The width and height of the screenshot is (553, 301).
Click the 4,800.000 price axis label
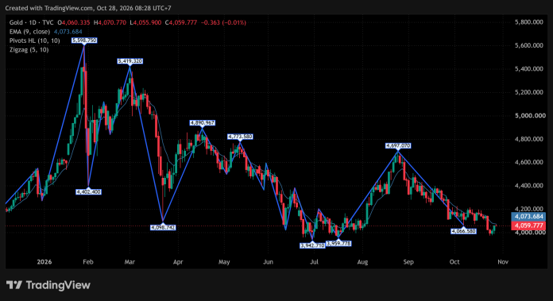tap(528, 139)
